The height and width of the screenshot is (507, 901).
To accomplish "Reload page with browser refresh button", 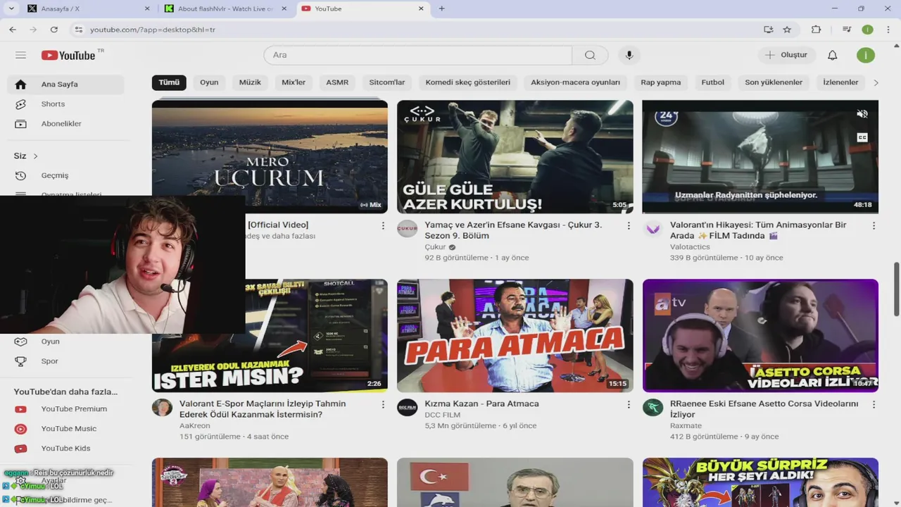I will click(53, 30).
